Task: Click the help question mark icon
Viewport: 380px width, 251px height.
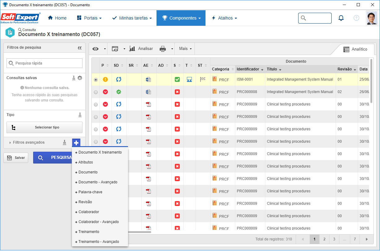Action: 356,18
